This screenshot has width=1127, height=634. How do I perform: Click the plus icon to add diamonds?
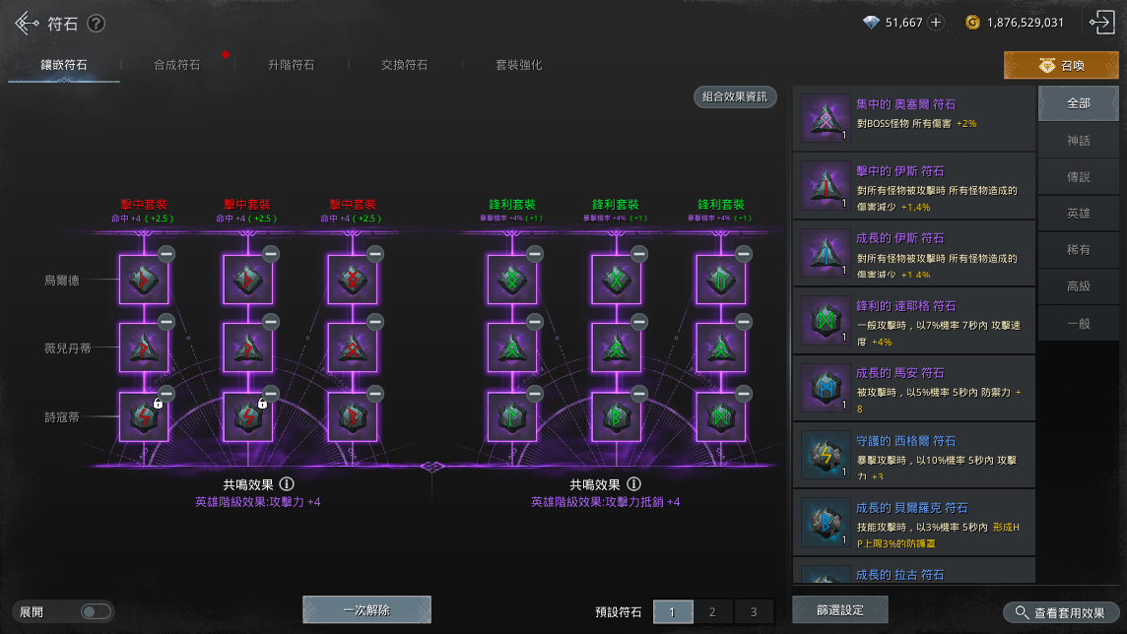click(936, 23)
